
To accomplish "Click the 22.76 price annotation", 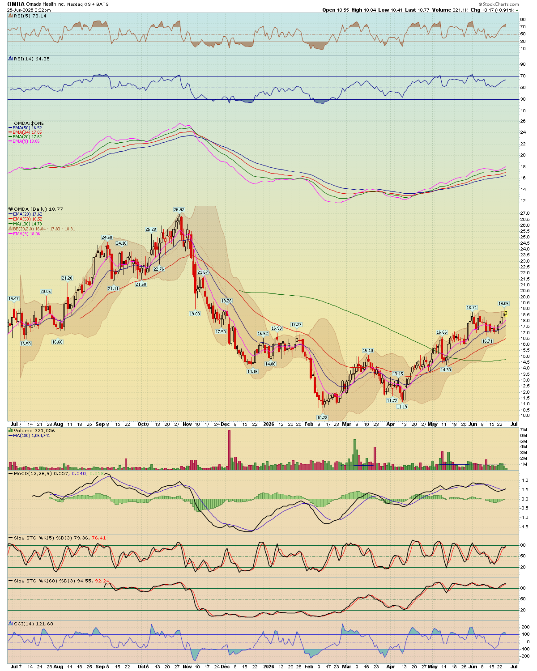I will tap(159, 269).
